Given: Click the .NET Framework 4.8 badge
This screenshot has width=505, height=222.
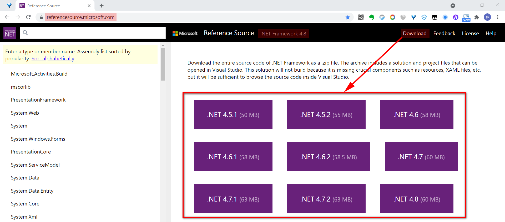Looking at the screenshot, I should (283, 34).
